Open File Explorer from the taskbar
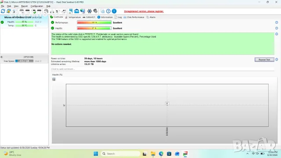 click(x=153, y=154)
